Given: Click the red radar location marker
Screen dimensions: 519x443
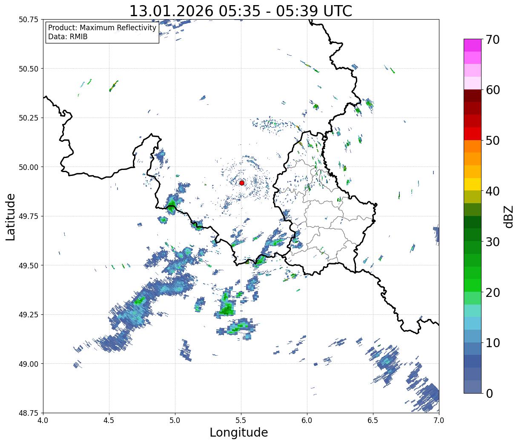Looking at the screenshot, I should tap(241, 183).
